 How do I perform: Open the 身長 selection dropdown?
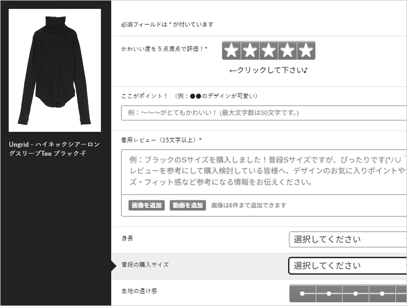click(348, 239)
